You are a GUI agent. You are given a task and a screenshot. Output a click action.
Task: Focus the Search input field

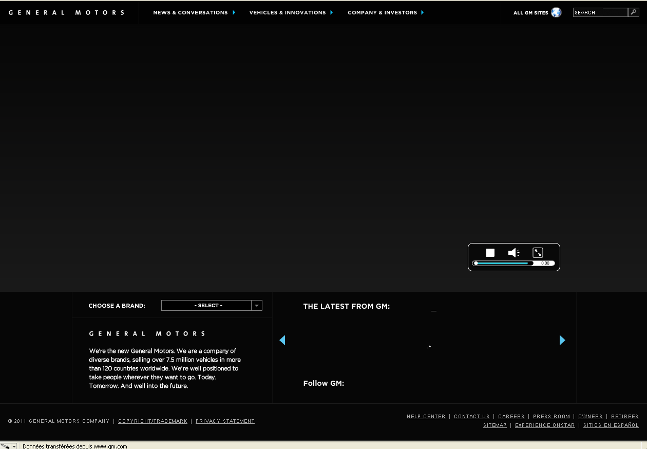pyautogui.click(x=600, y=12)
